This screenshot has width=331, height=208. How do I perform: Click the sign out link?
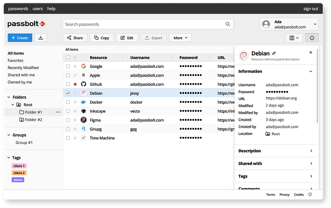[311, 9]
